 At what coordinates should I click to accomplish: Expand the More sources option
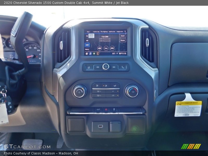(x=87, y=49)
